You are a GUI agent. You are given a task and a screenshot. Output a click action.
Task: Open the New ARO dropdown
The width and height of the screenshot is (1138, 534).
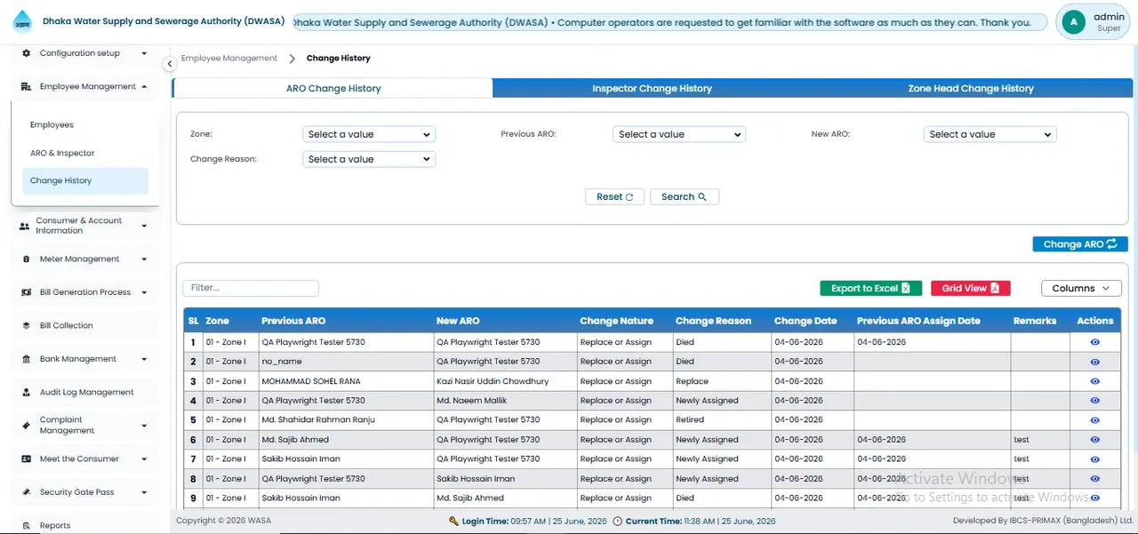(990, 134)
